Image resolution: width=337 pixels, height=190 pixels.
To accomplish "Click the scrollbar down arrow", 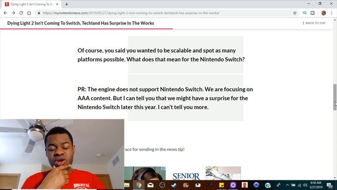I will 335,178.
